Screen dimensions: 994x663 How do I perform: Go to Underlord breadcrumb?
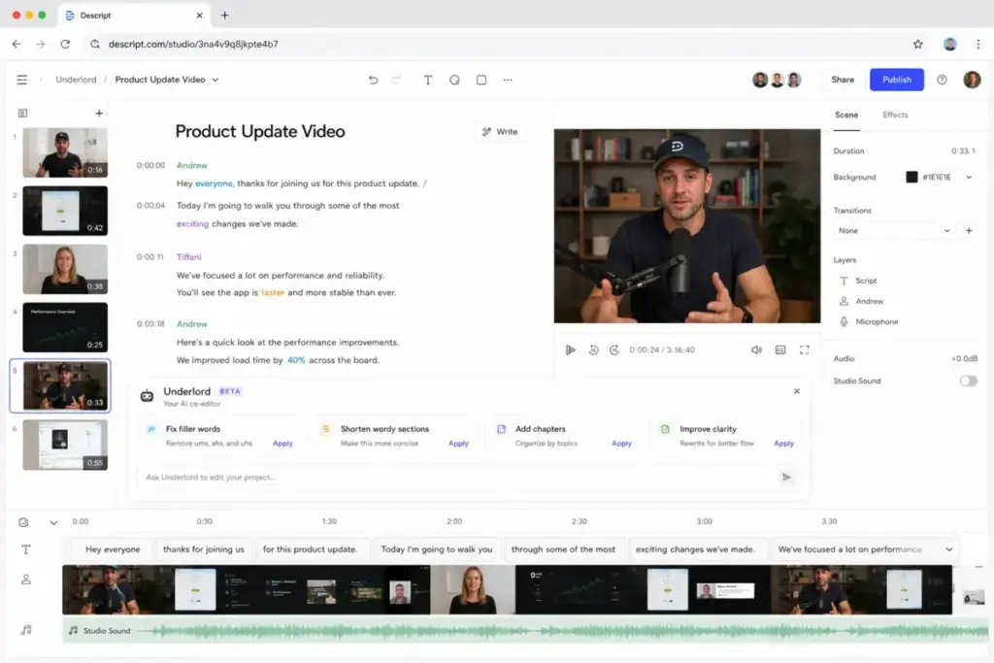pyautogui.click(x=76, y=80)
